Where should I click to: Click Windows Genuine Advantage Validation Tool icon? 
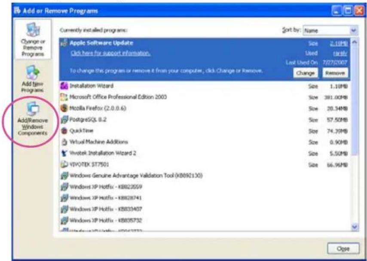click(x=64, y=176)
